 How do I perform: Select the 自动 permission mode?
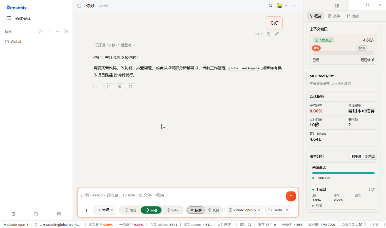[151, 210]
